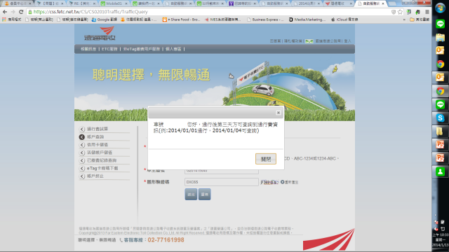The image size is (449, 252).
Task: Open the top LINE icon in taskbar
Action: pos(440,24)
